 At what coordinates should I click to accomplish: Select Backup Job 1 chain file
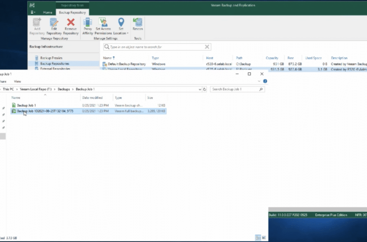point(88,106)
